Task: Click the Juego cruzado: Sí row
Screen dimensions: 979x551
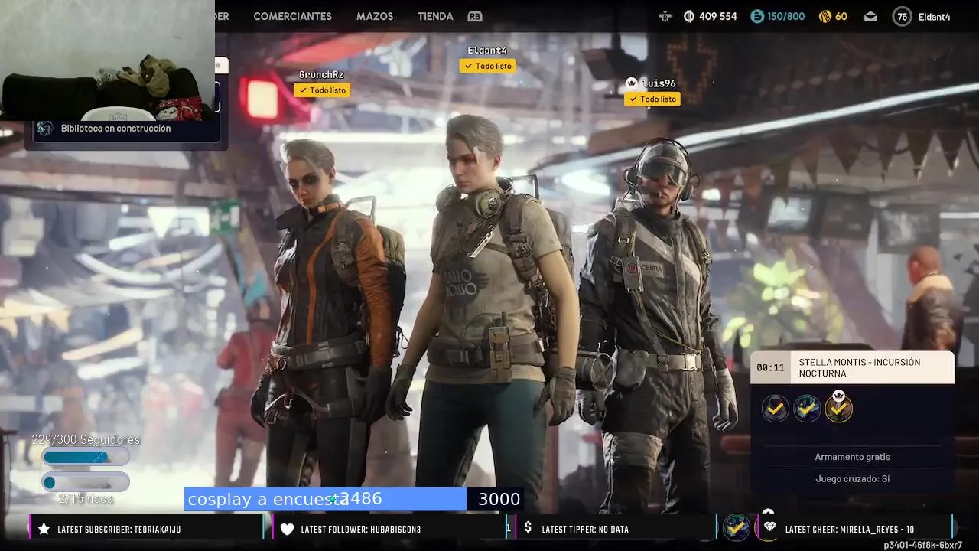Action: click(x=852, y=479)
